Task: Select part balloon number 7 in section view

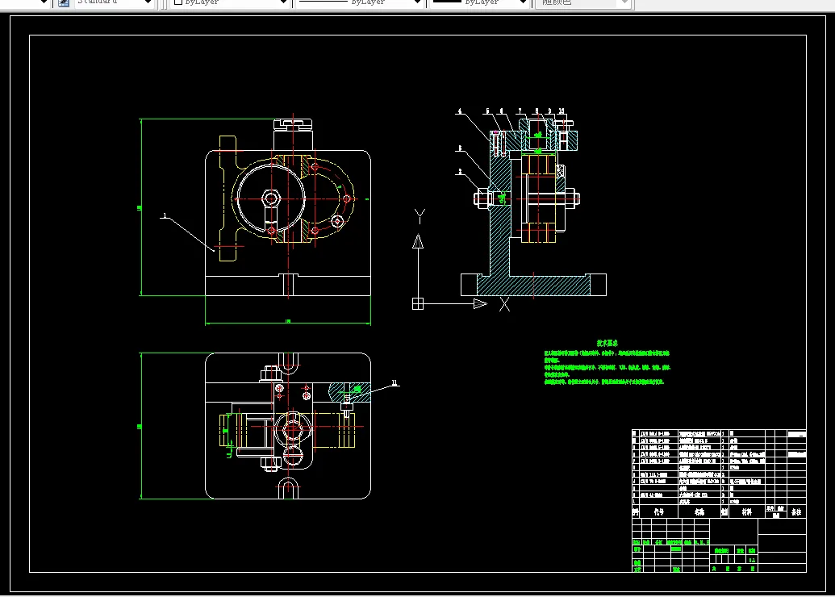Action: click(x=520, y=111)
